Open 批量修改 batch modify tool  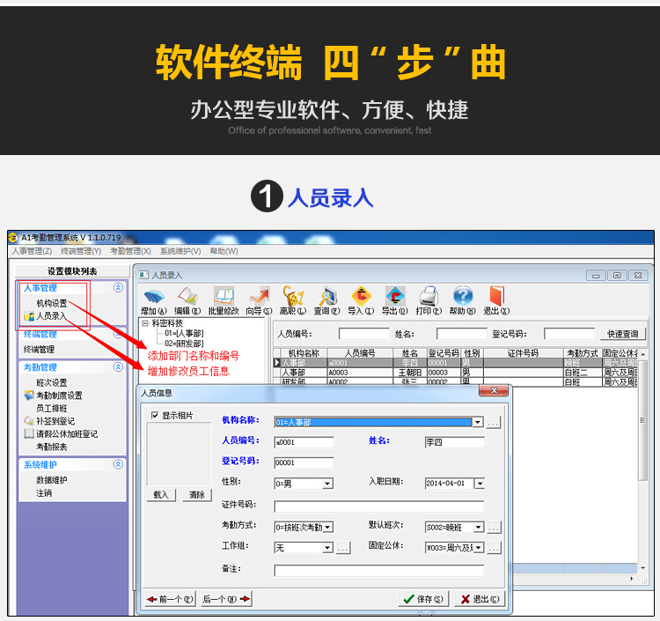tap(224, 299)
